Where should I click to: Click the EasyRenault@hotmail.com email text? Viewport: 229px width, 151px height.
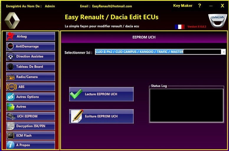tap(112, 6)
